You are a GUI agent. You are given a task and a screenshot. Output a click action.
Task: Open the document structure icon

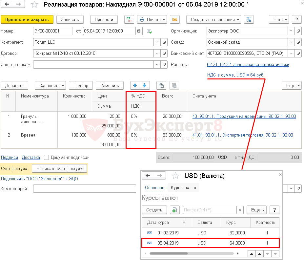[250, 19]
